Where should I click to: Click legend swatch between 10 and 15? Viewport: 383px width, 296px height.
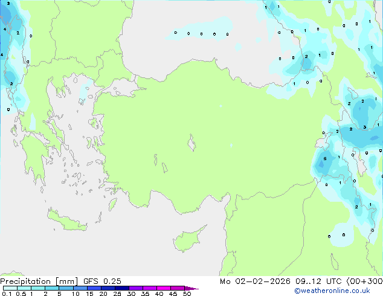80,288
